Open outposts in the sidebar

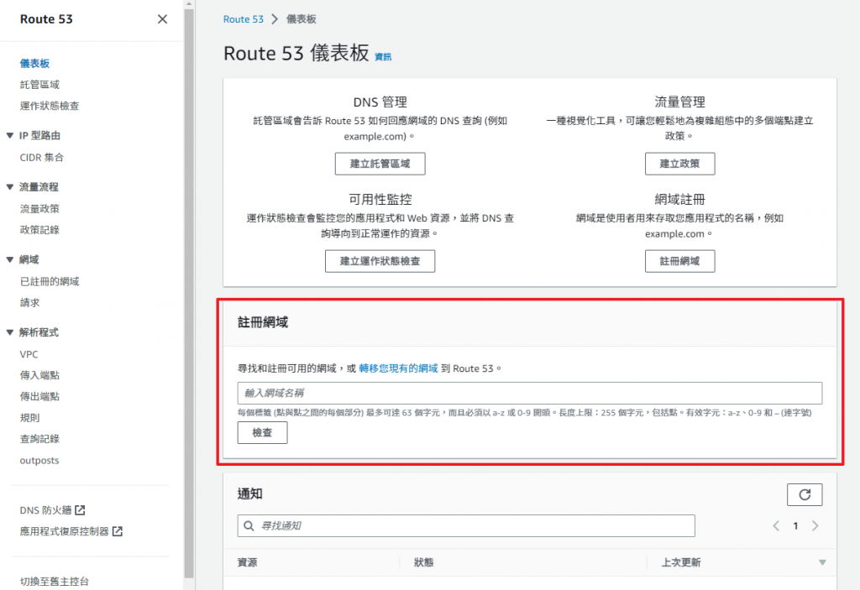pos(39,461)
